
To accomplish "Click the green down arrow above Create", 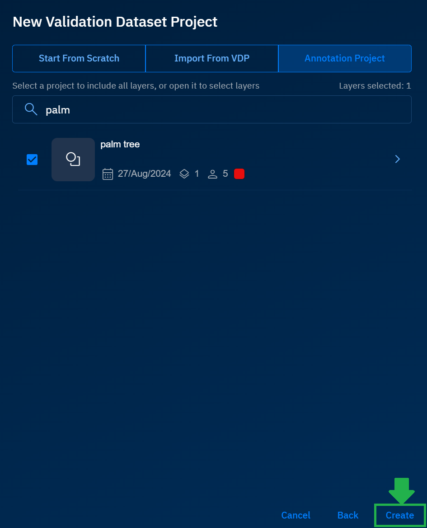I will [x=401, y=490].
